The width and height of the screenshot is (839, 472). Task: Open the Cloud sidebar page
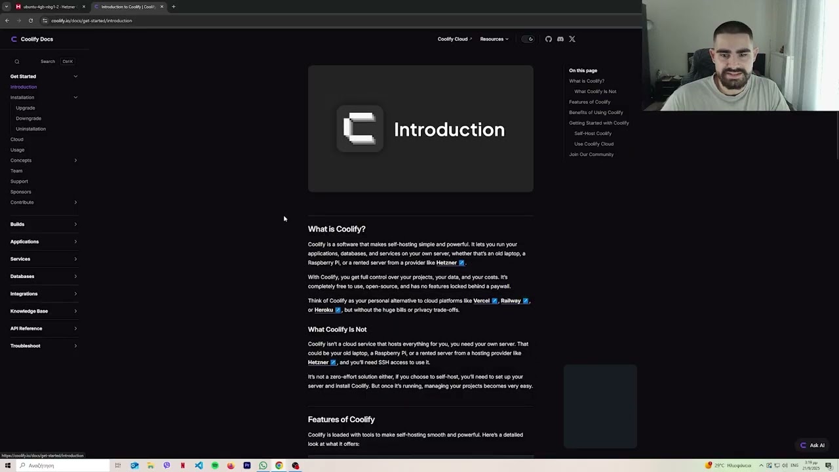17,140
